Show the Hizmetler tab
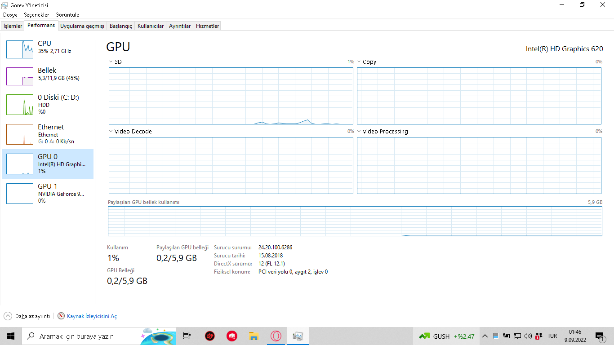Screen dimensions: 614x345 (208, 26)
